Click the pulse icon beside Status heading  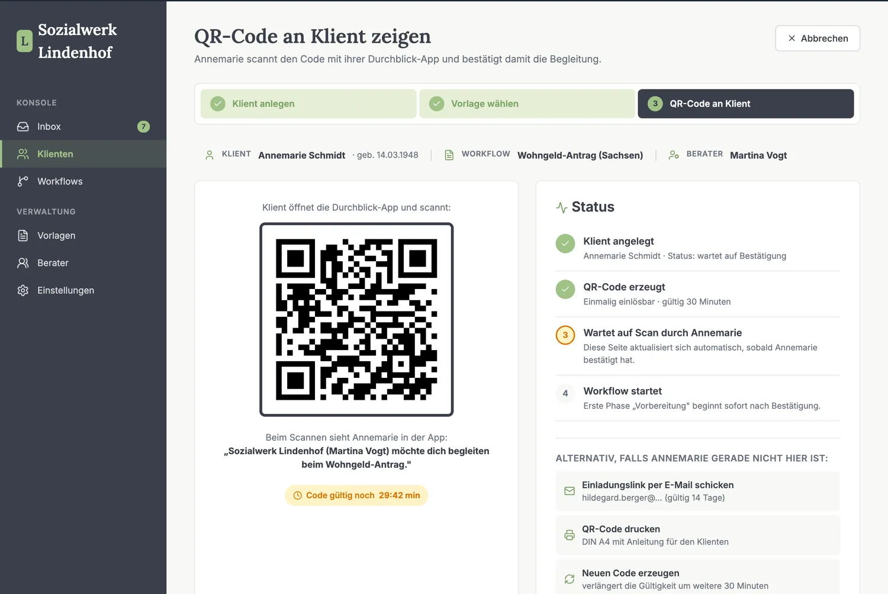562,207
